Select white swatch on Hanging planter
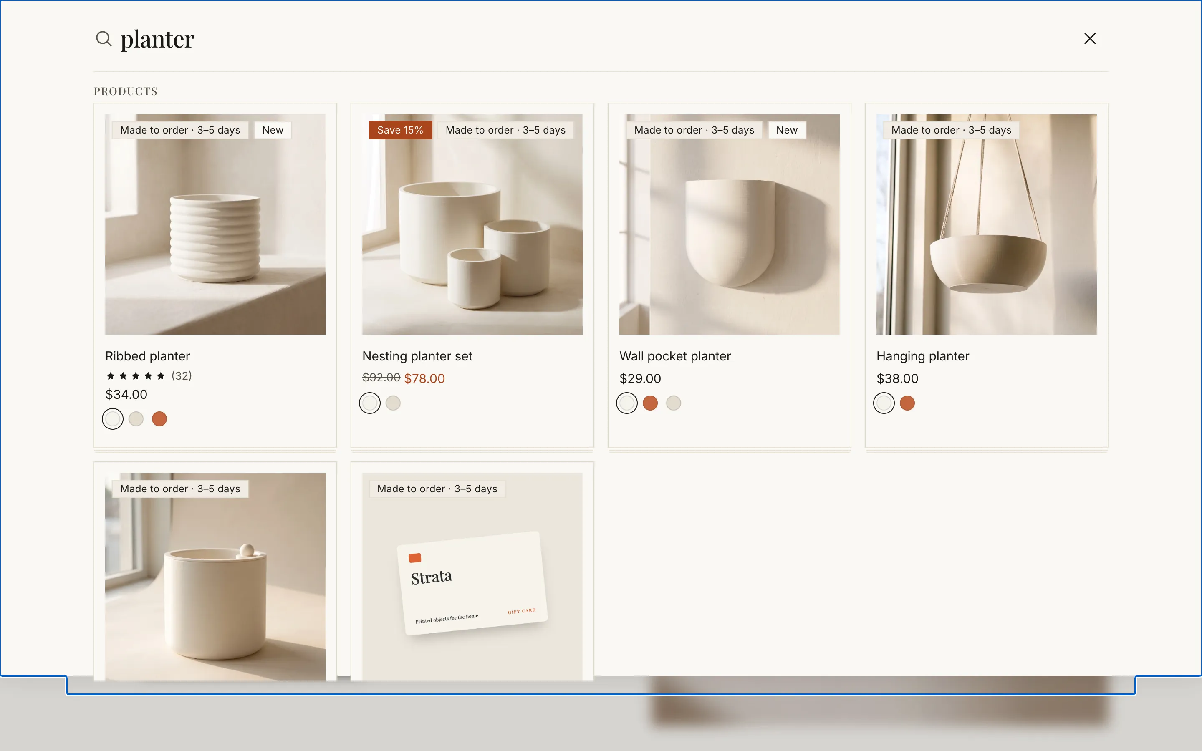The image size is (1202, 751). click(884, 403)
